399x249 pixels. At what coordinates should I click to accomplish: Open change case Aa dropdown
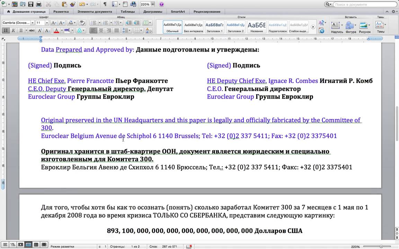pos(71,23)
